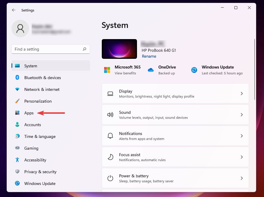The width and height of the screenshot is (264, 197).
Task: Expand the Sound settings chevron
Action: [x=242, y=114]
